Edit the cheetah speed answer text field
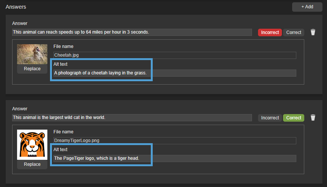 (132, 32)
